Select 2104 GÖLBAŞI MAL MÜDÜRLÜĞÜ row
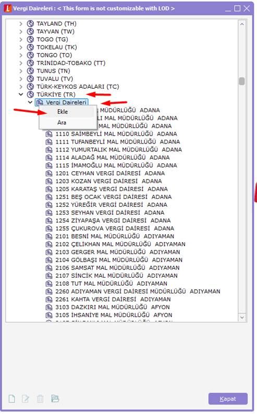Image resolution: width=257 pixels, height=414 pixels. [119, 260]
